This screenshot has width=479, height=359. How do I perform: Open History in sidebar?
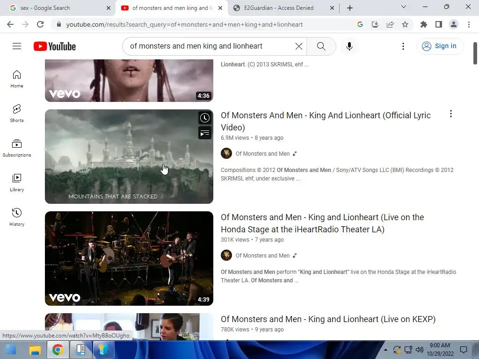click(17, 217)
